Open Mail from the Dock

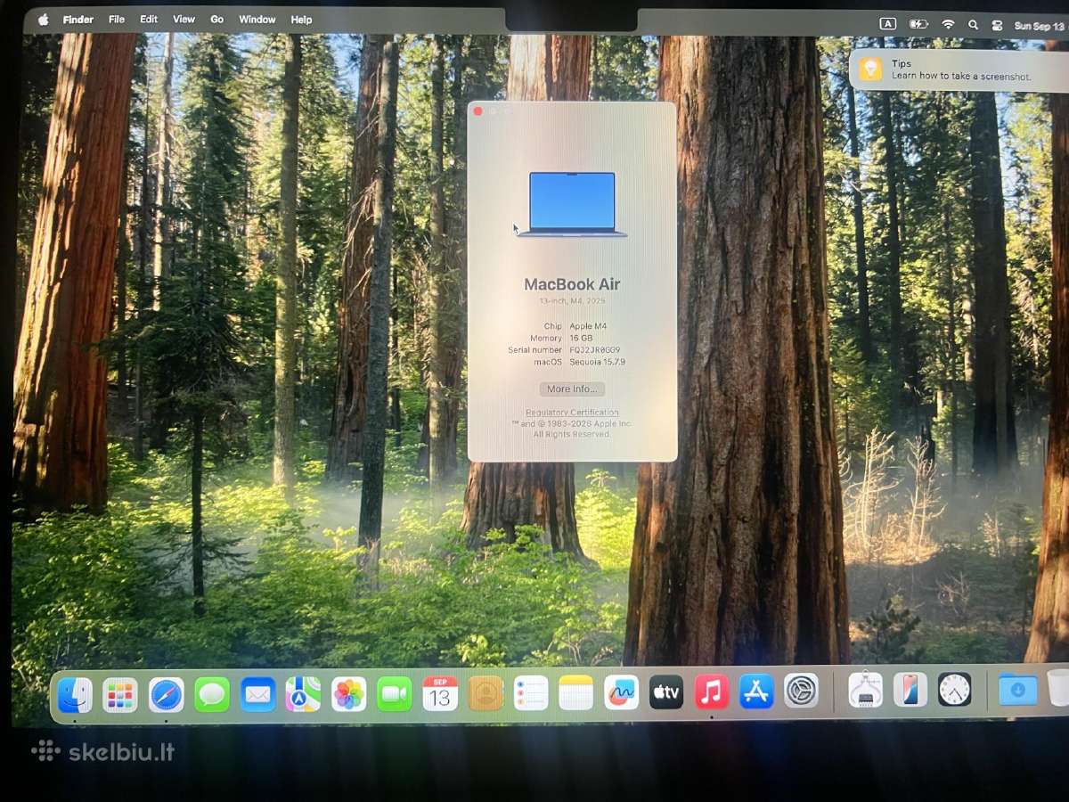(x=258, y=694)
